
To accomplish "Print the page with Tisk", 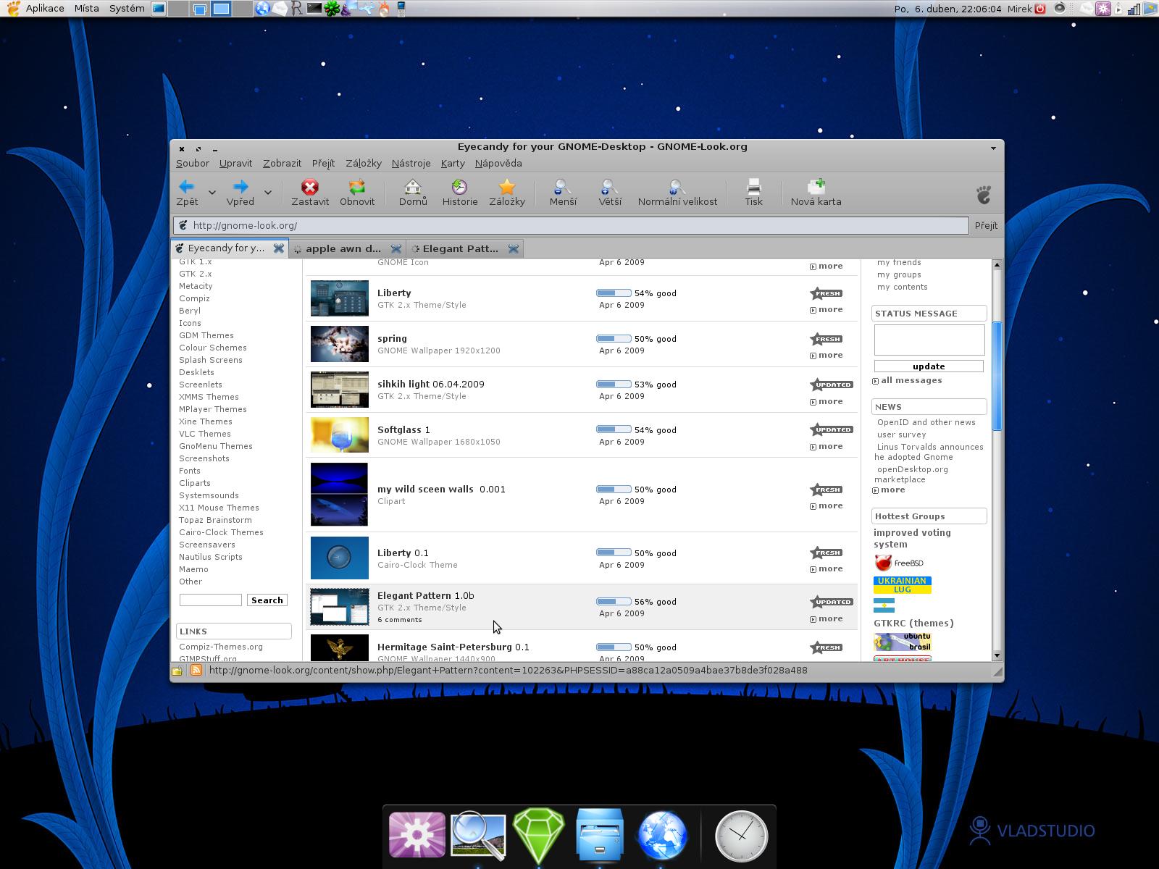I will [x=754, y=193].
